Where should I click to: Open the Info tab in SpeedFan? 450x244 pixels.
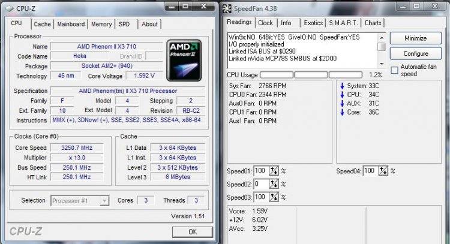(x=286, y=23)
